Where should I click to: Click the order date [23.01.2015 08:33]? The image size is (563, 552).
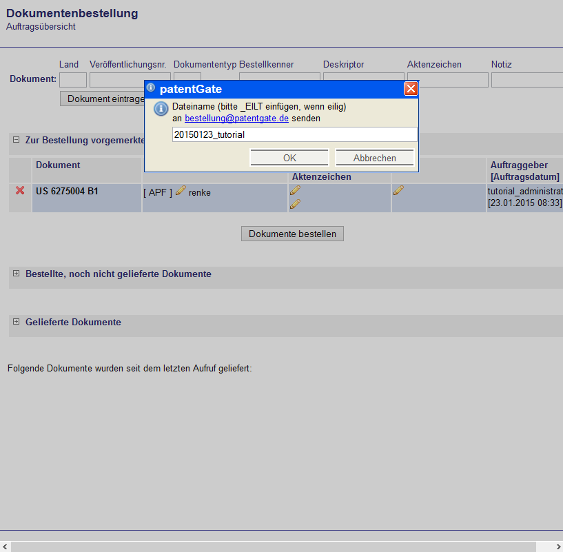[x=524, y=203]
